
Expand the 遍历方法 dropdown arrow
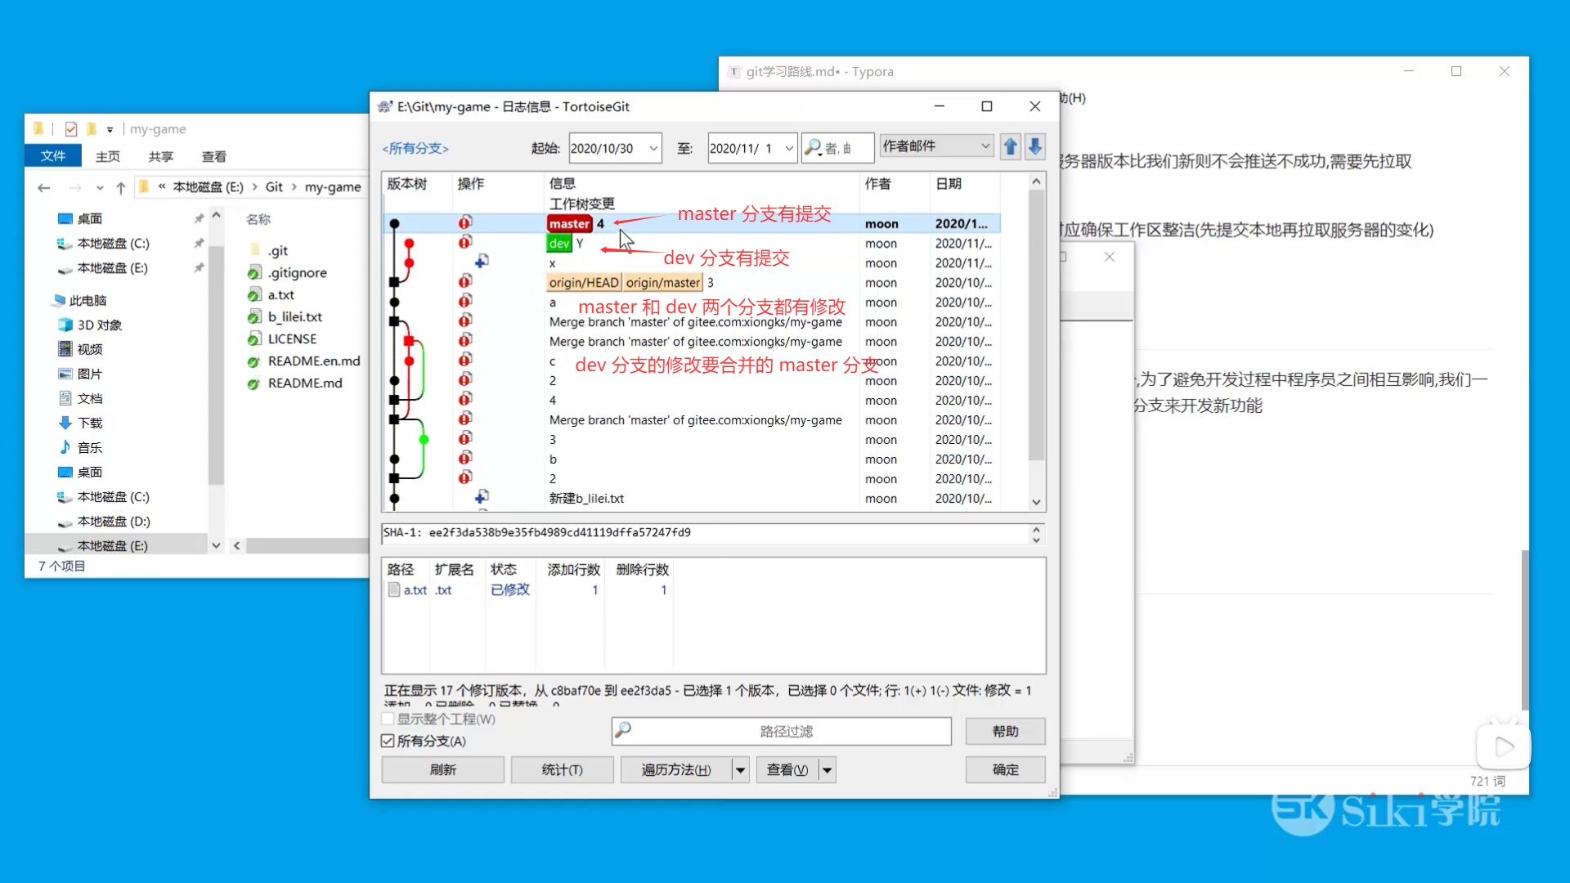(x=740, y=769)
